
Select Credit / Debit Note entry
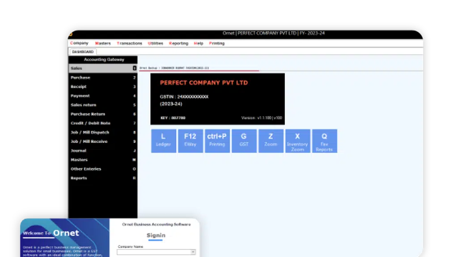pos(103,123)
